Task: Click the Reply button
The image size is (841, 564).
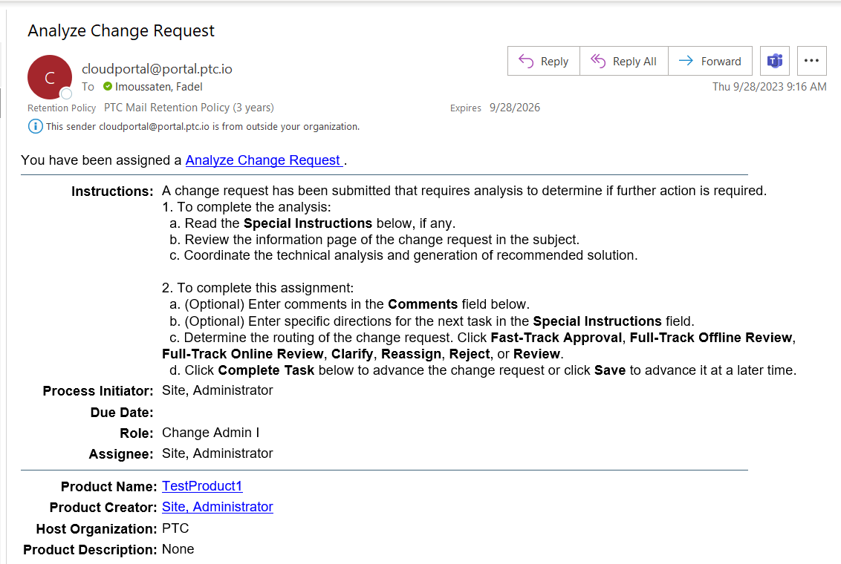Action: 543,61
